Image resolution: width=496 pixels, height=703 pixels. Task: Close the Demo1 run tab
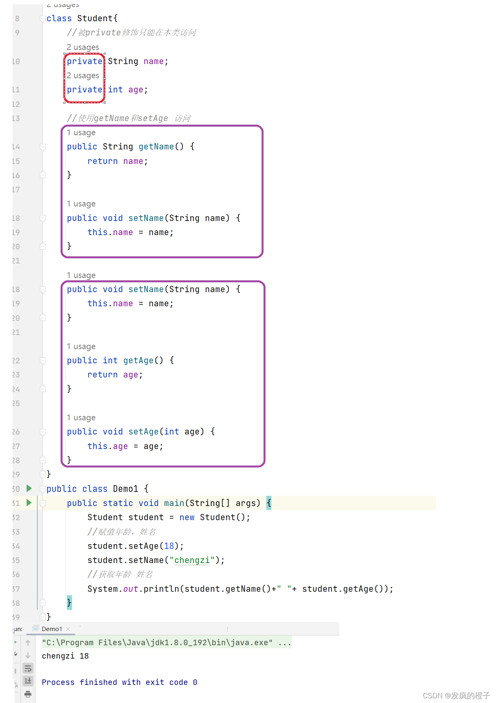68,629
